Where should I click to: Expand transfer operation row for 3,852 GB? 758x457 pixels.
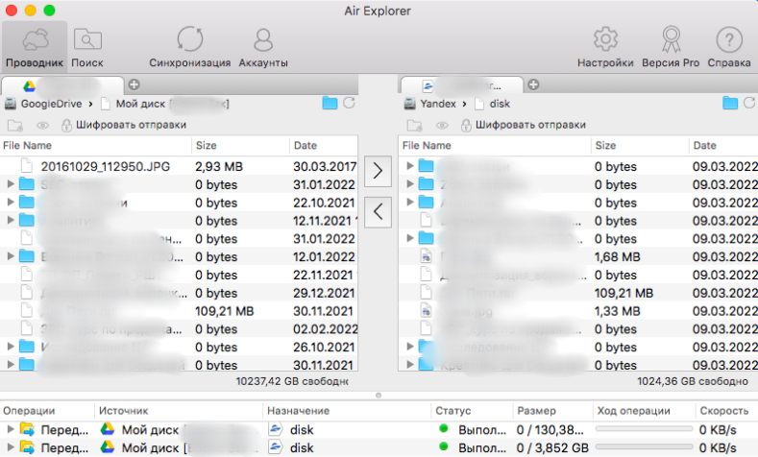click(x=10, y=447)
